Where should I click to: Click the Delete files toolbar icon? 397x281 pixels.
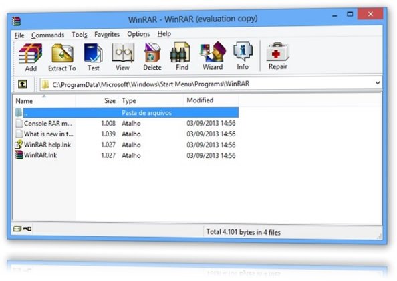pos(152,52)
